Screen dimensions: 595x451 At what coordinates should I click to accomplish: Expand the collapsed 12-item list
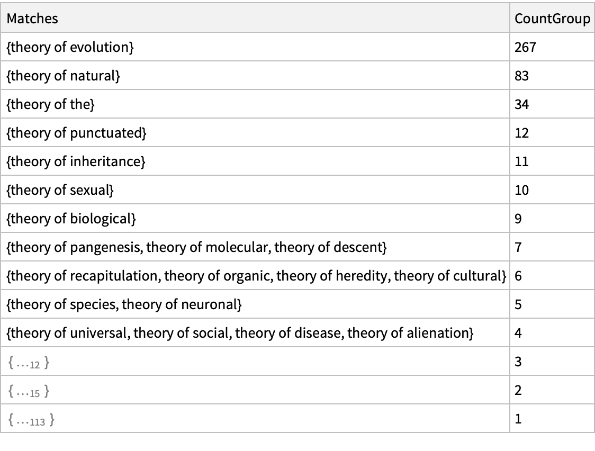pos(29,362)
